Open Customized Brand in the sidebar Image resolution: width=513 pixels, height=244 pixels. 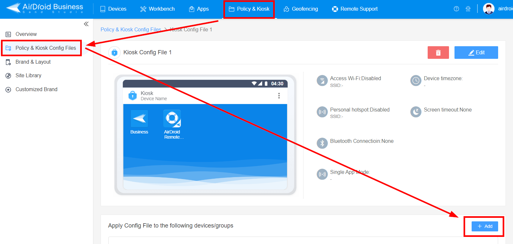[x=37, y=90]
